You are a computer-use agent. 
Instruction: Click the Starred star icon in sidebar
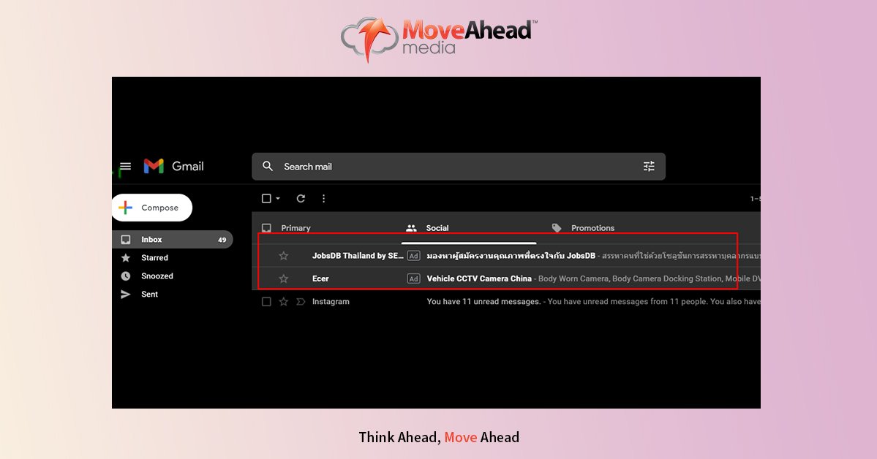(126, 258)
